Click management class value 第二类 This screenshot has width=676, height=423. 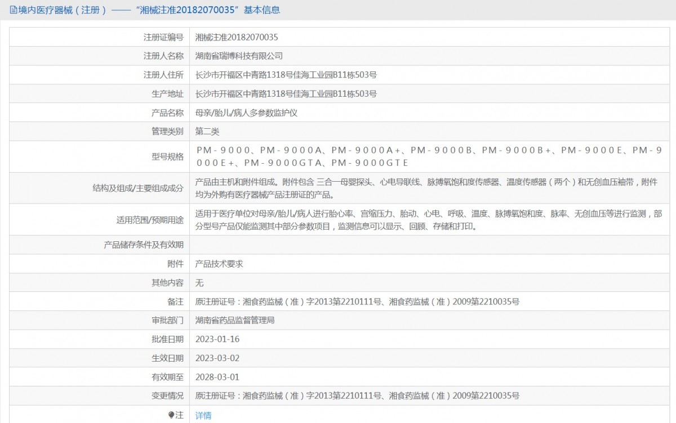(x=207, y=132)
